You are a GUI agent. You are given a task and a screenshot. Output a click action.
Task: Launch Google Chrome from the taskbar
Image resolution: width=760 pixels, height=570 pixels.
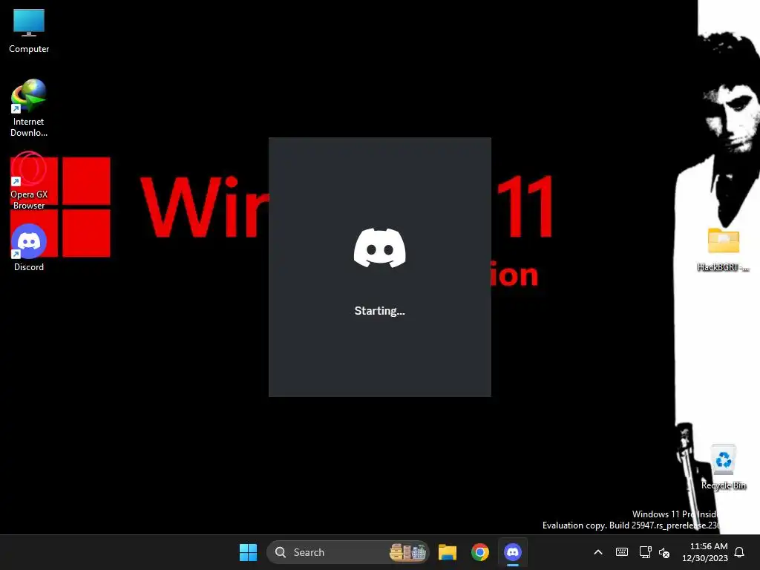480,552
